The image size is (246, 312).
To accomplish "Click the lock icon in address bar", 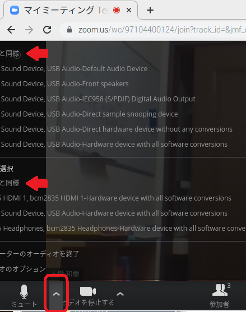I will point(69,30).
